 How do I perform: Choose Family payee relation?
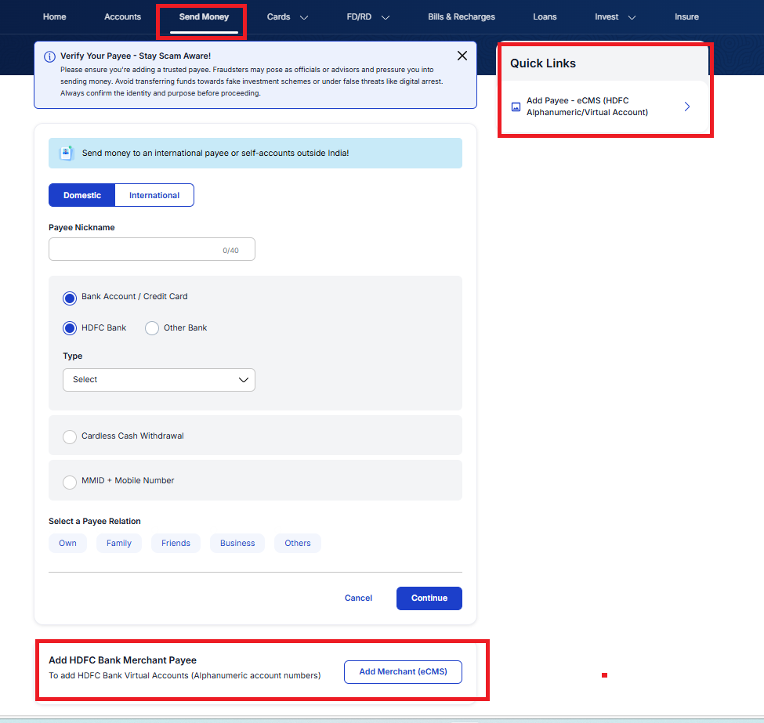pyautogui.click(x=119, y=543)
